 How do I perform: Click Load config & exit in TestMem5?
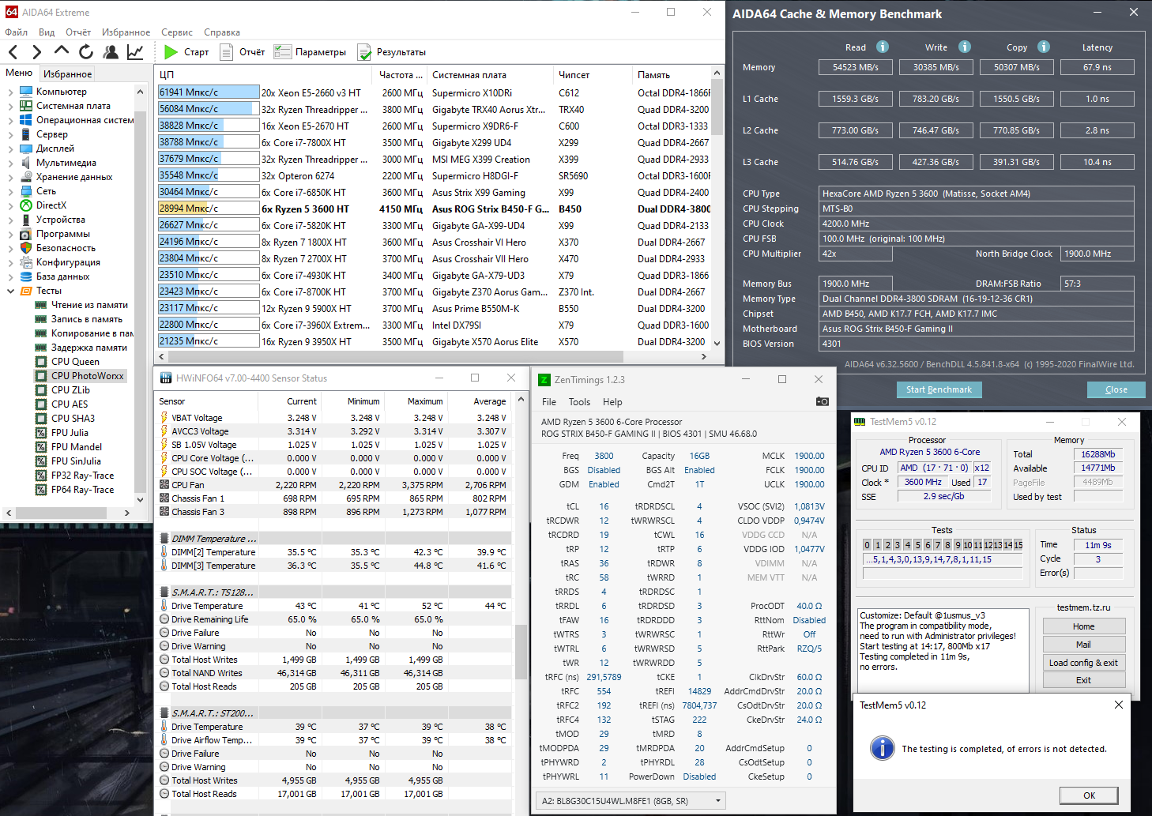click(x=1083, y=663)
